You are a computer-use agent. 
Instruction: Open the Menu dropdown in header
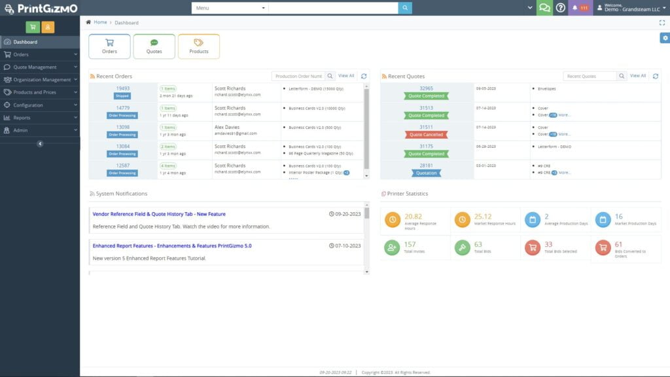click(x=230, y=8)
